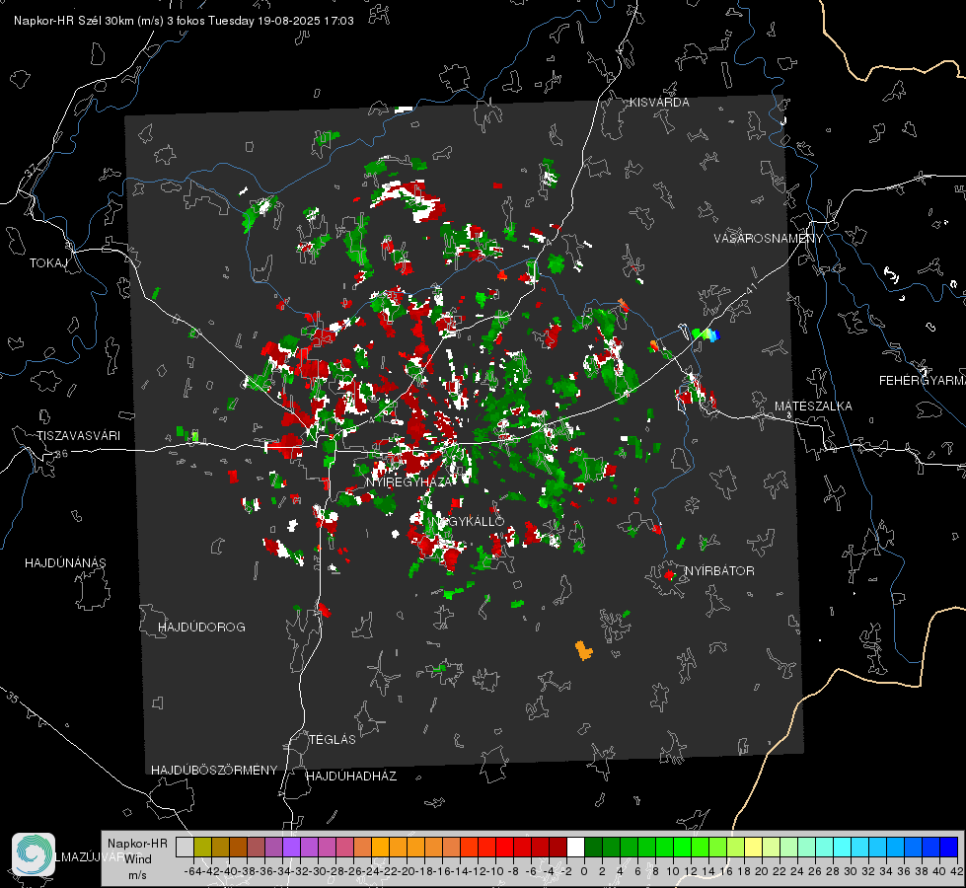966x888 pixels.
Task: Select the HAJDÚNÁNÁS label
Action: [65, 563]
